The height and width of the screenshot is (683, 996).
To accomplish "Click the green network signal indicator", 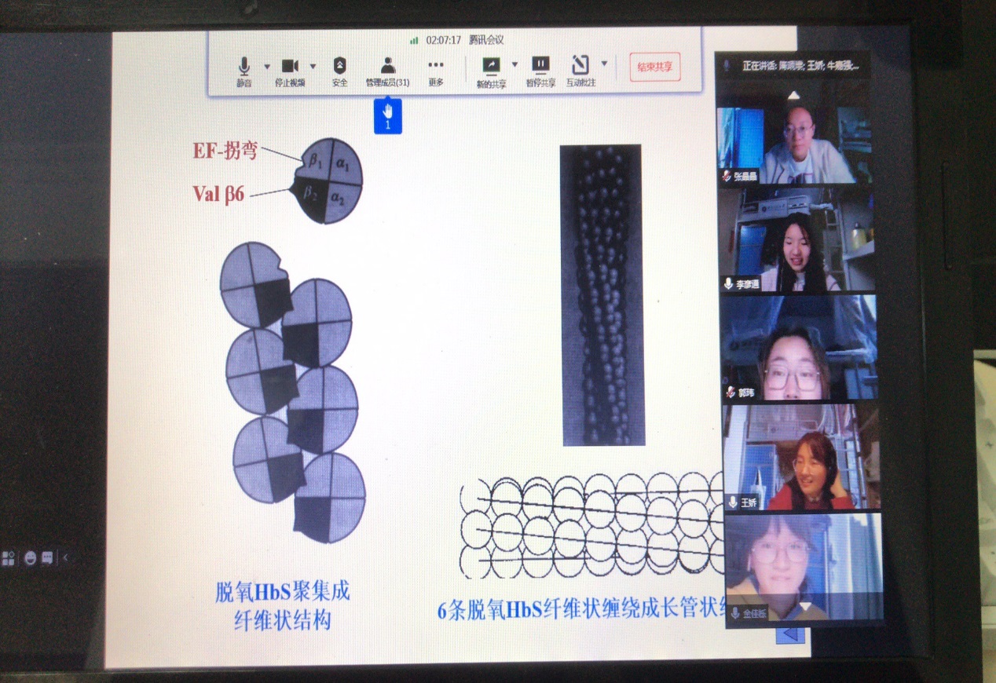I will click(x=414, y=40).
